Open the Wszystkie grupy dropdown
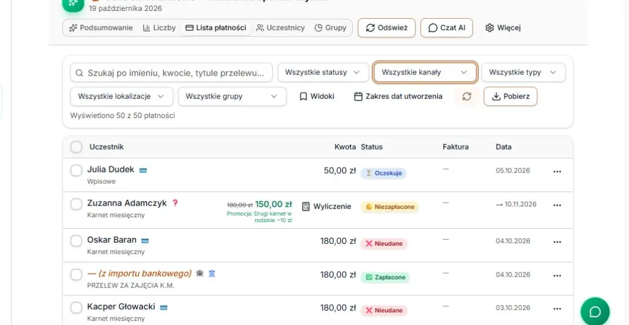This screenshot has width=629, height=325. coord(232,96)
